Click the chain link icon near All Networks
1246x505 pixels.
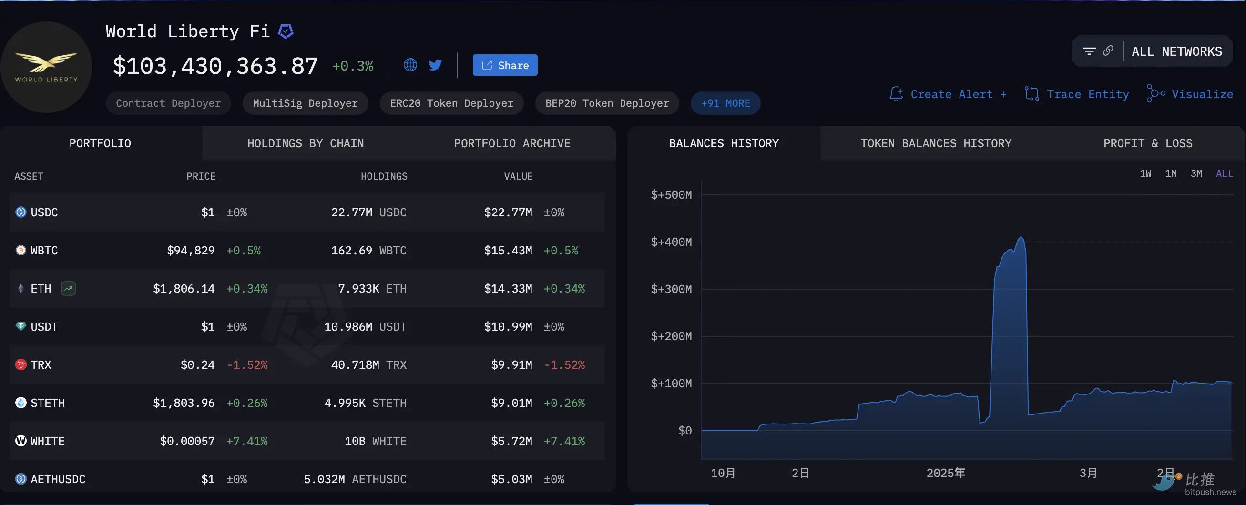coord(1108,51)
